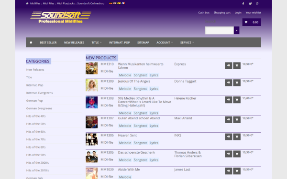Play audio preview for Guten Abend schoen Abend
287x179 pixels.
(229, 120)
